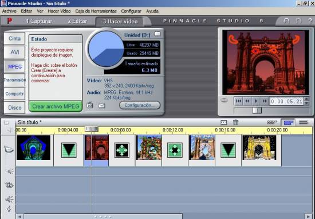Click the player scrubber slider handle
Image resolution: width=315 pixels, height=219 pixels.
(257, 110)
